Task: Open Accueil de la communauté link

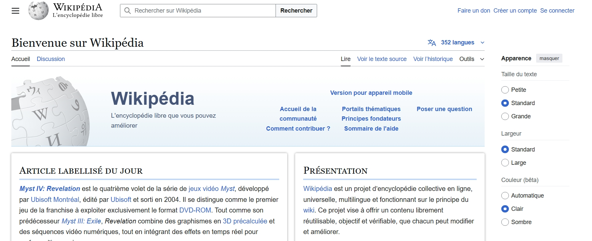Action: click(298, 114)
